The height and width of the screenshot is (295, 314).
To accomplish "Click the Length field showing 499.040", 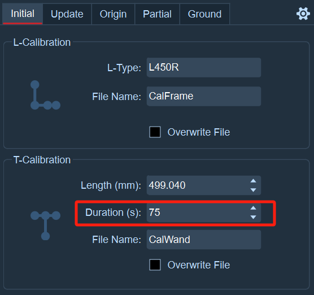I will [x=197, y=185].
